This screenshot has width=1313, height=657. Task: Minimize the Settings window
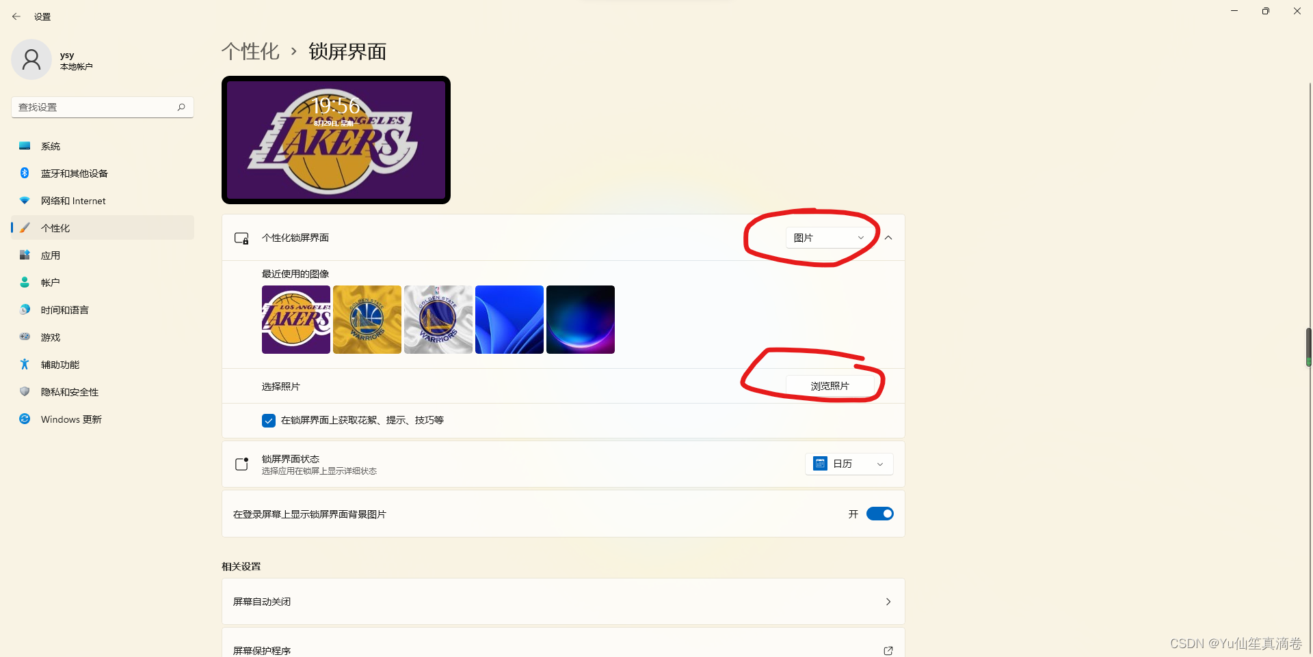click(x=1234, y=11)
